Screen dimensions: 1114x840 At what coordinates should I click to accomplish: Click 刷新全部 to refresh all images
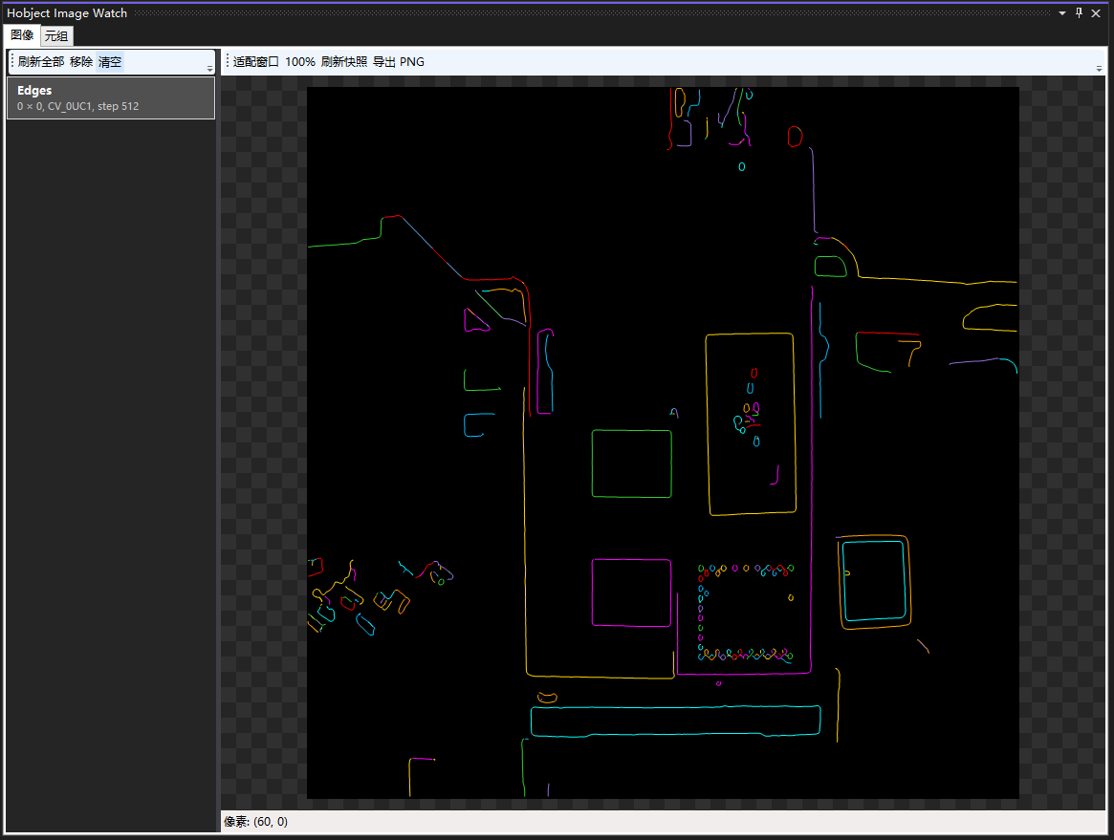coord(40,62)
